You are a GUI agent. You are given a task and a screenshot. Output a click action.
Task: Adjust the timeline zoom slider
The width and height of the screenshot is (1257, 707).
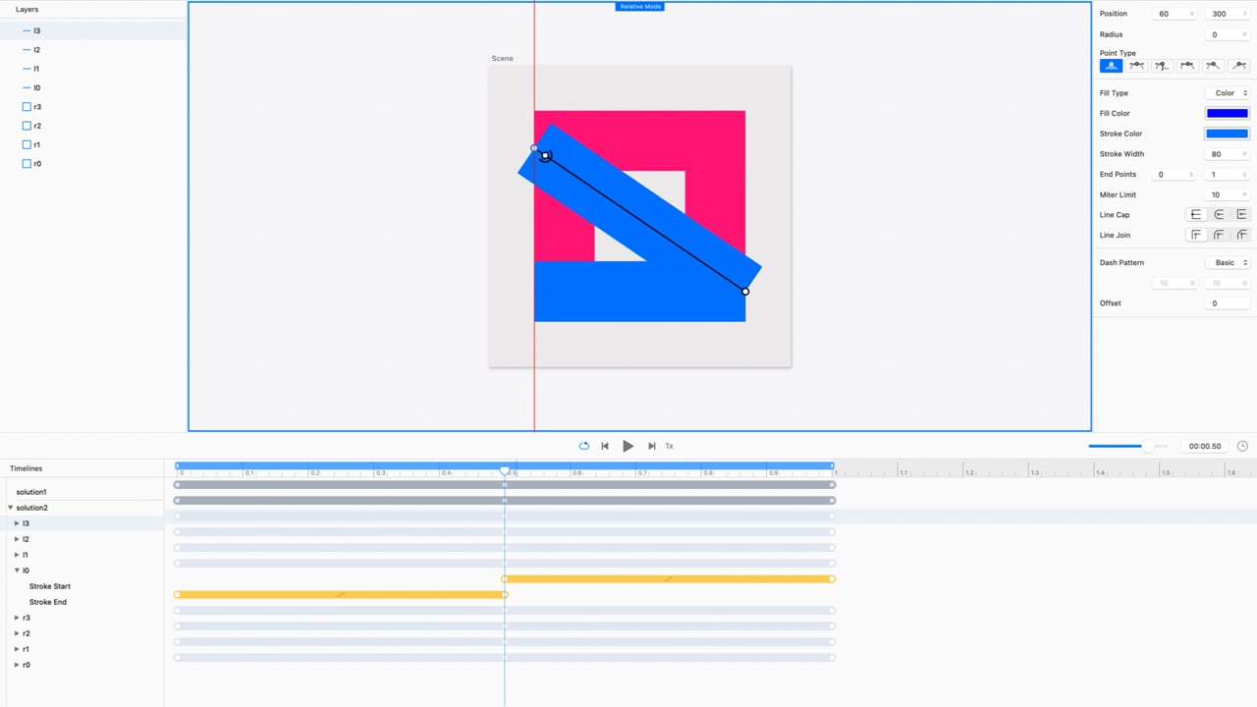(1147, 446)
